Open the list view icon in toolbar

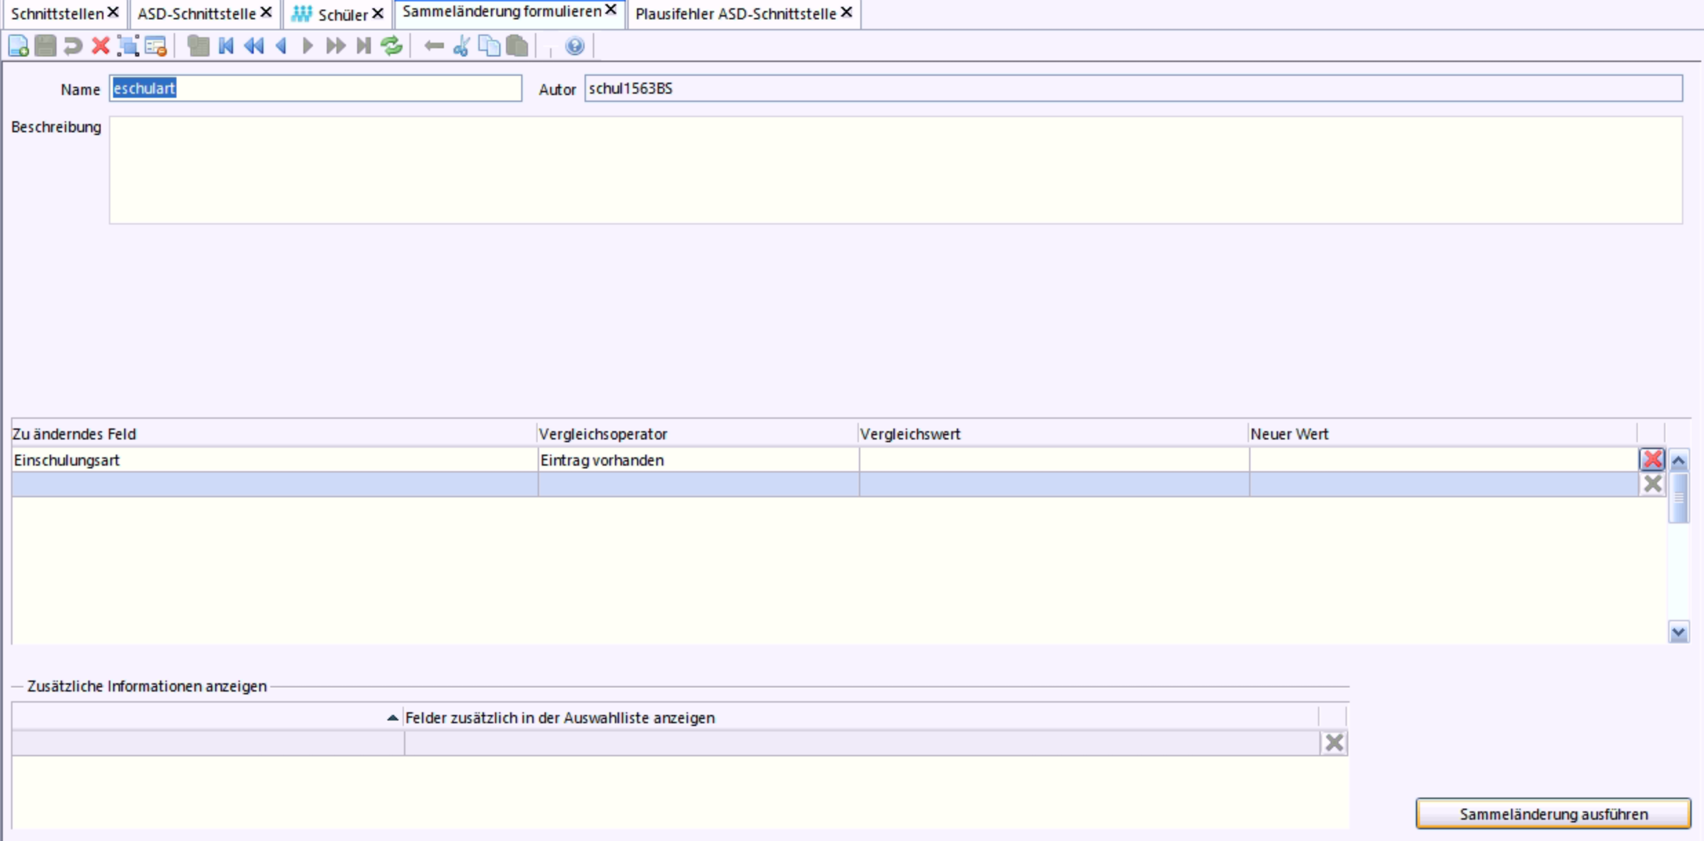point(199,46)
